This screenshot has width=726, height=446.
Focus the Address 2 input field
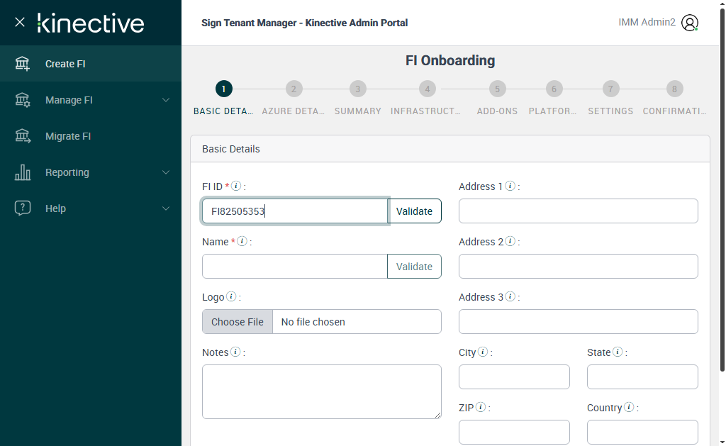(x=579, y=267)
